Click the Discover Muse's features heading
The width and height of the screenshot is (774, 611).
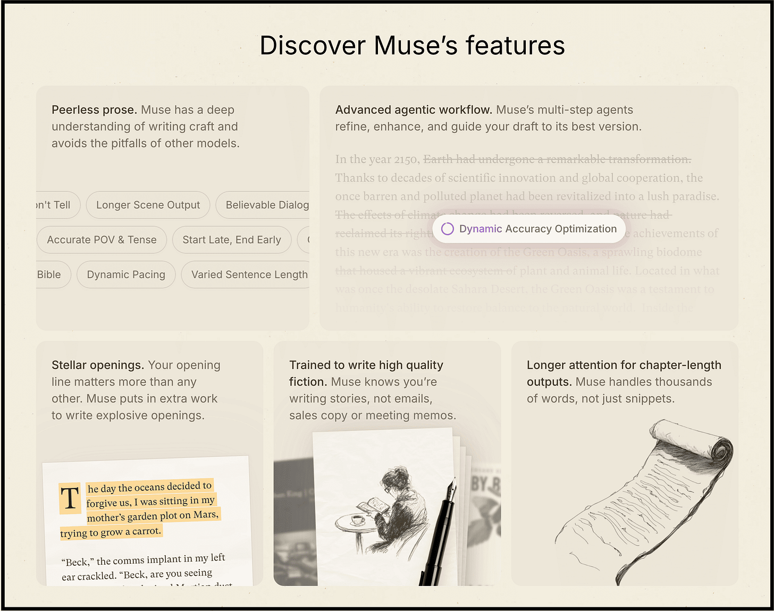click(x=412, y=45)
